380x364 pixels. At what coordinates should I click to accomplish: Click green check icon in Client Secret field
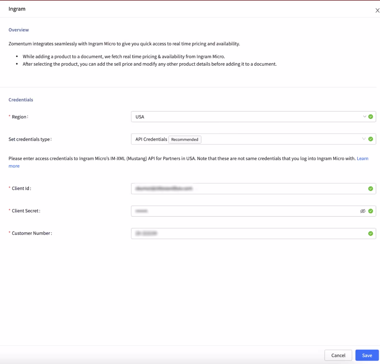370,211
